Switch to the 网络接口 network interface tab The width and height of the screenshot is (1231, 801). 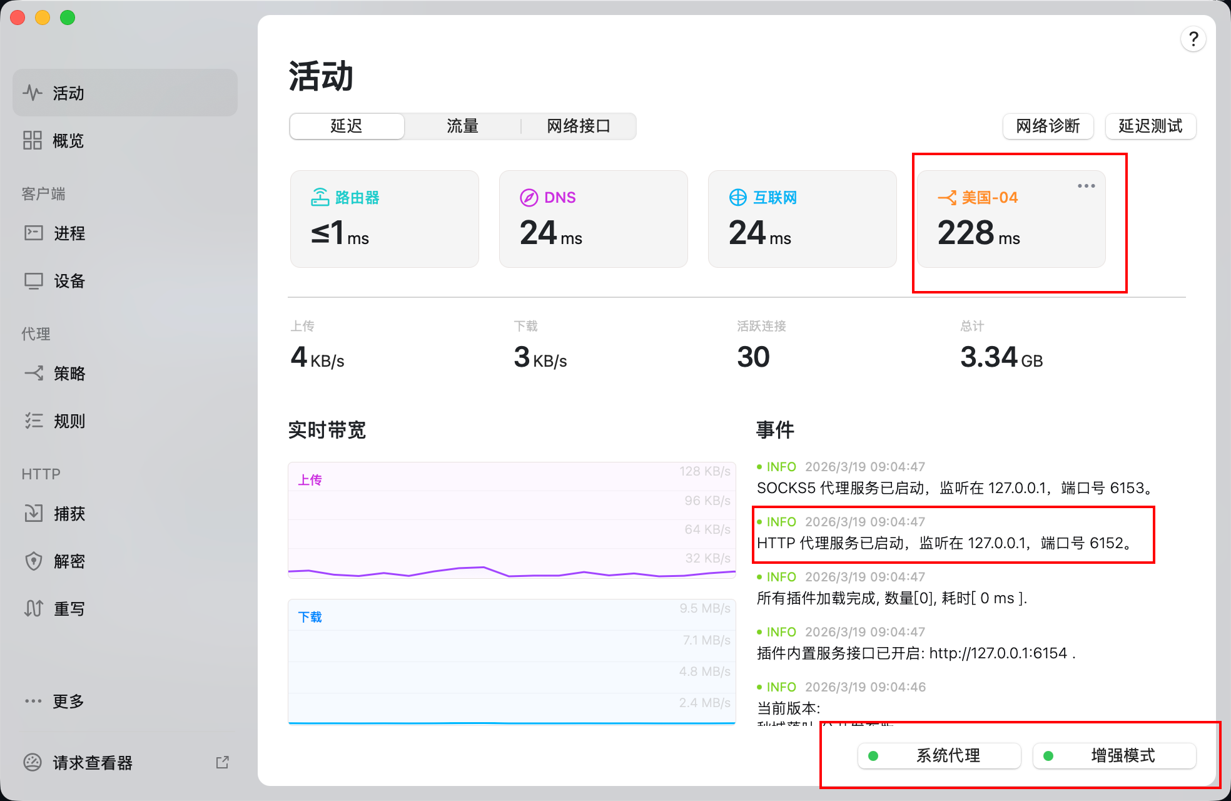(x=579, y=126)
